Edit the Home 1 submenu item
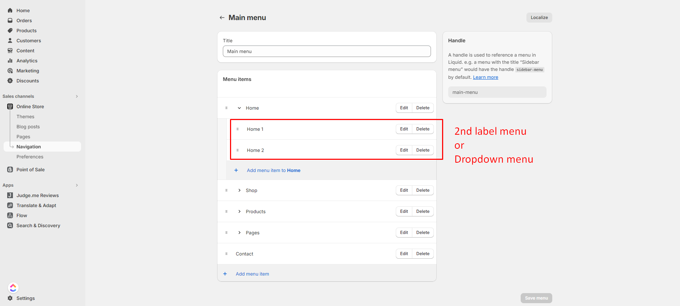Screen dimensions: 680x306 coord(404,129)
